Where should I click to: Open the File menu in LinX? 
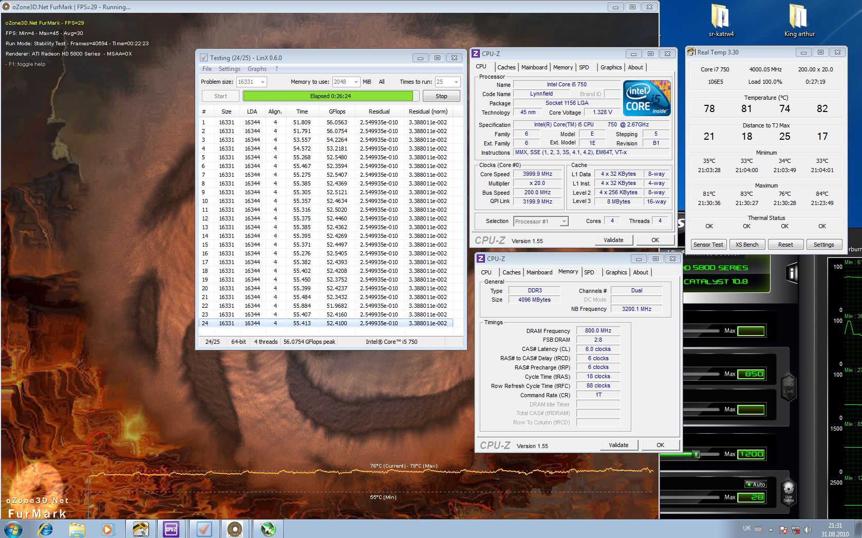(207, 69)
